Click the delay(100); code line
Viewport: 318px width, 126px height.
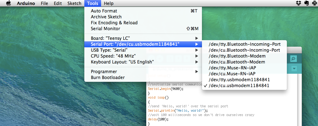(x=158, y=119)
